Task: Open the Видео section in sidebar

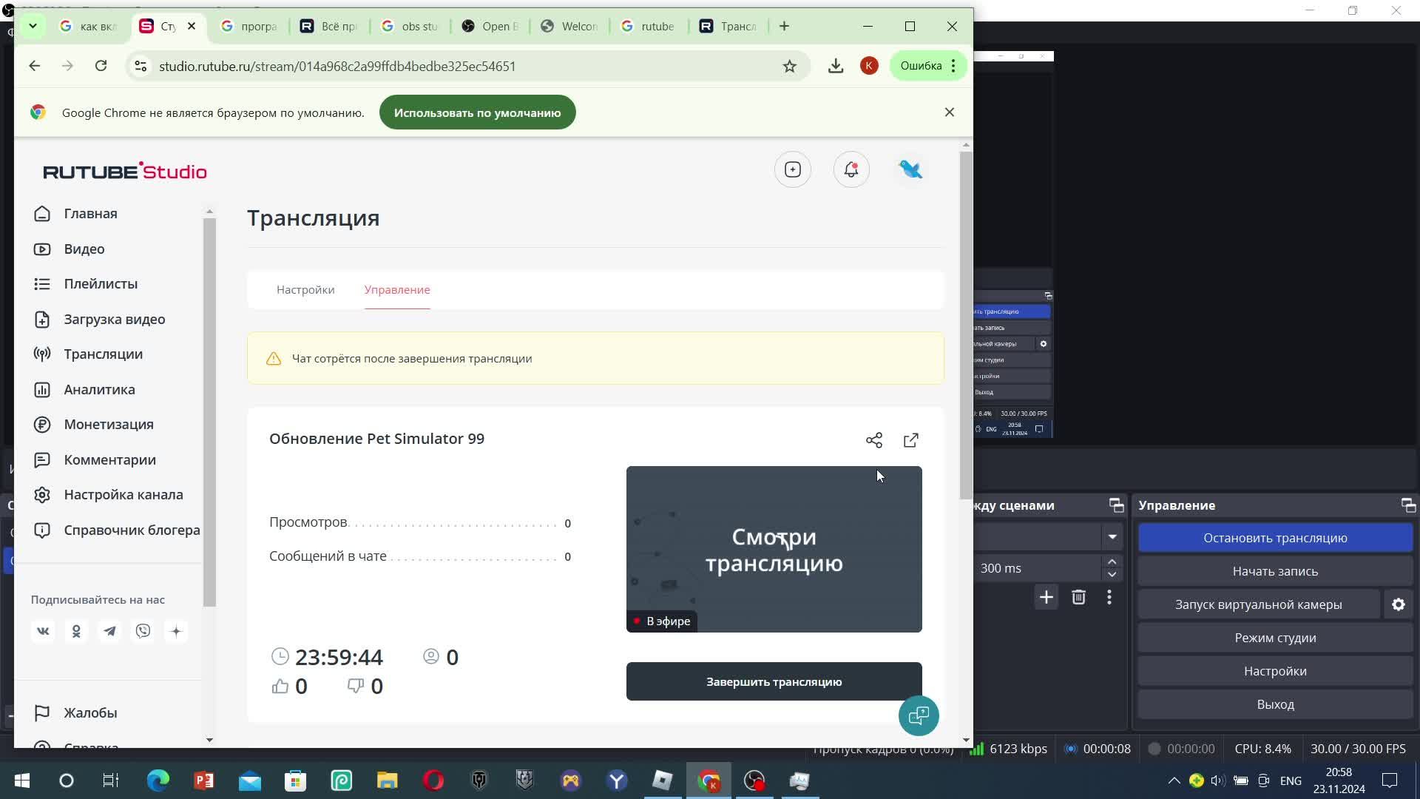Action: pos(69,249)
